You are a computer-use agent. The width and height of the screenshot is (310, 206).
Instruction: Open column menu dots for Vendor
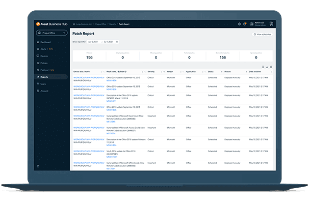181,72
